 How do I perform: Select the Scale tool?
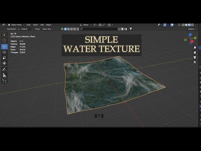pos(4,58)
